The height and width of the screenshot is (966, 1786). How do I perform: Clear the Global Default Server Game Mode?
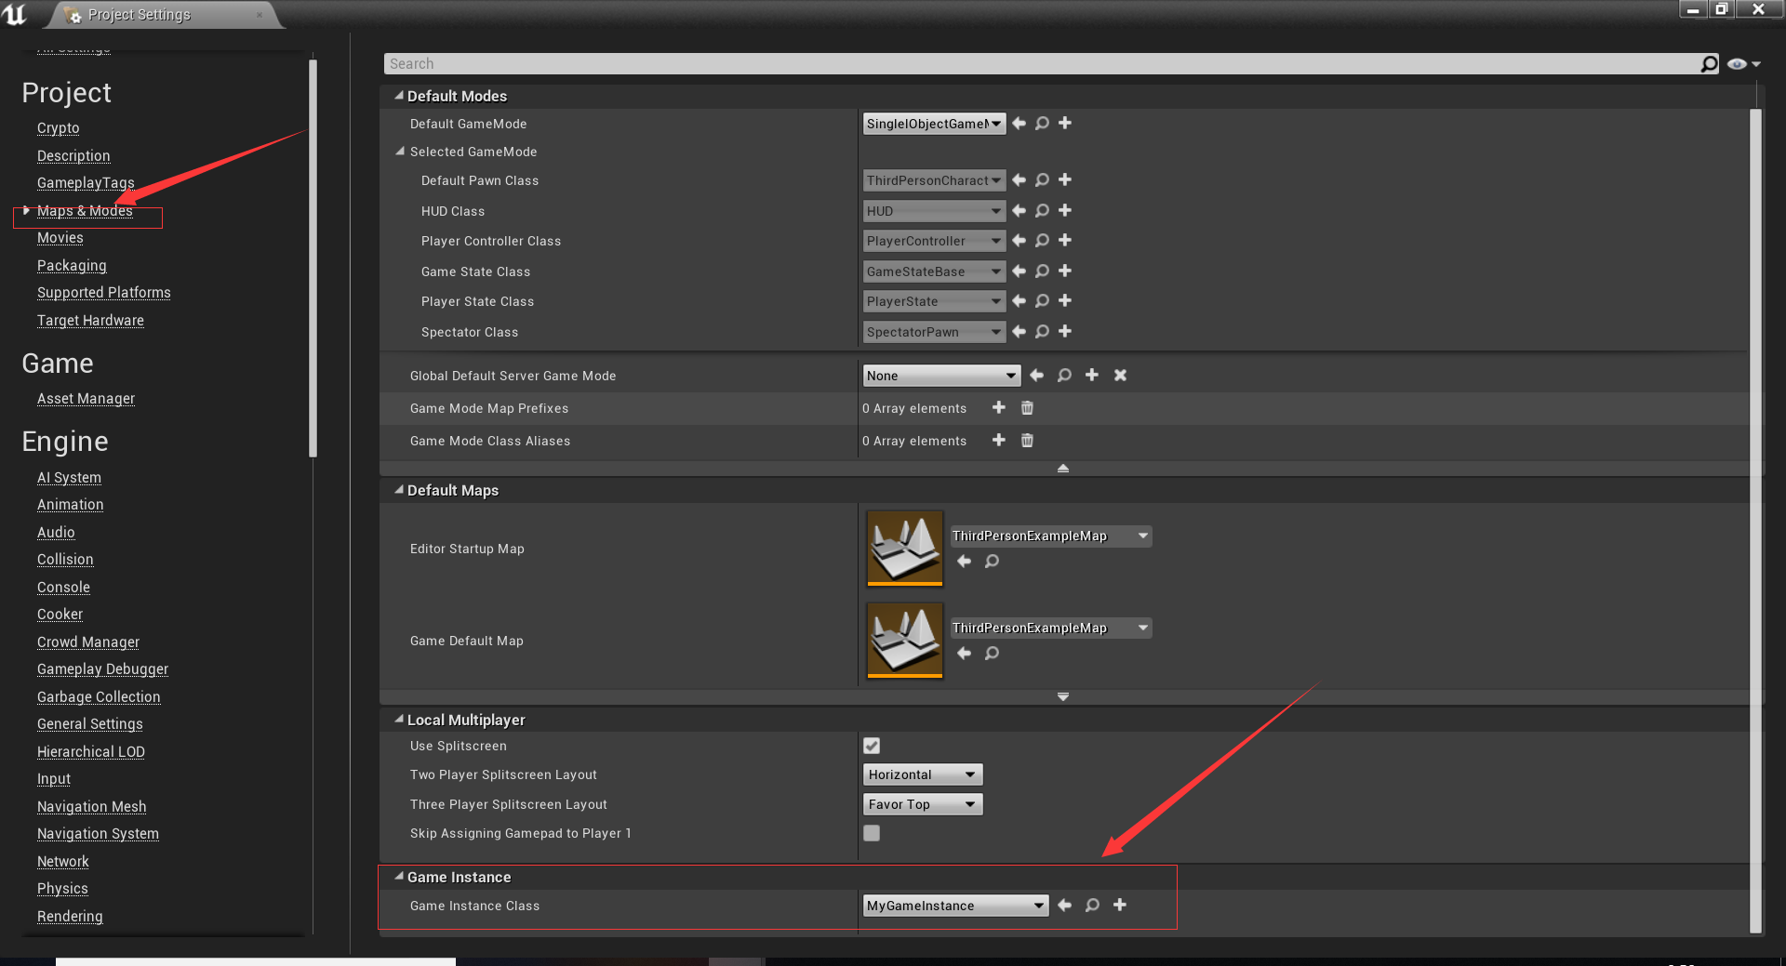click(1120, 376)
